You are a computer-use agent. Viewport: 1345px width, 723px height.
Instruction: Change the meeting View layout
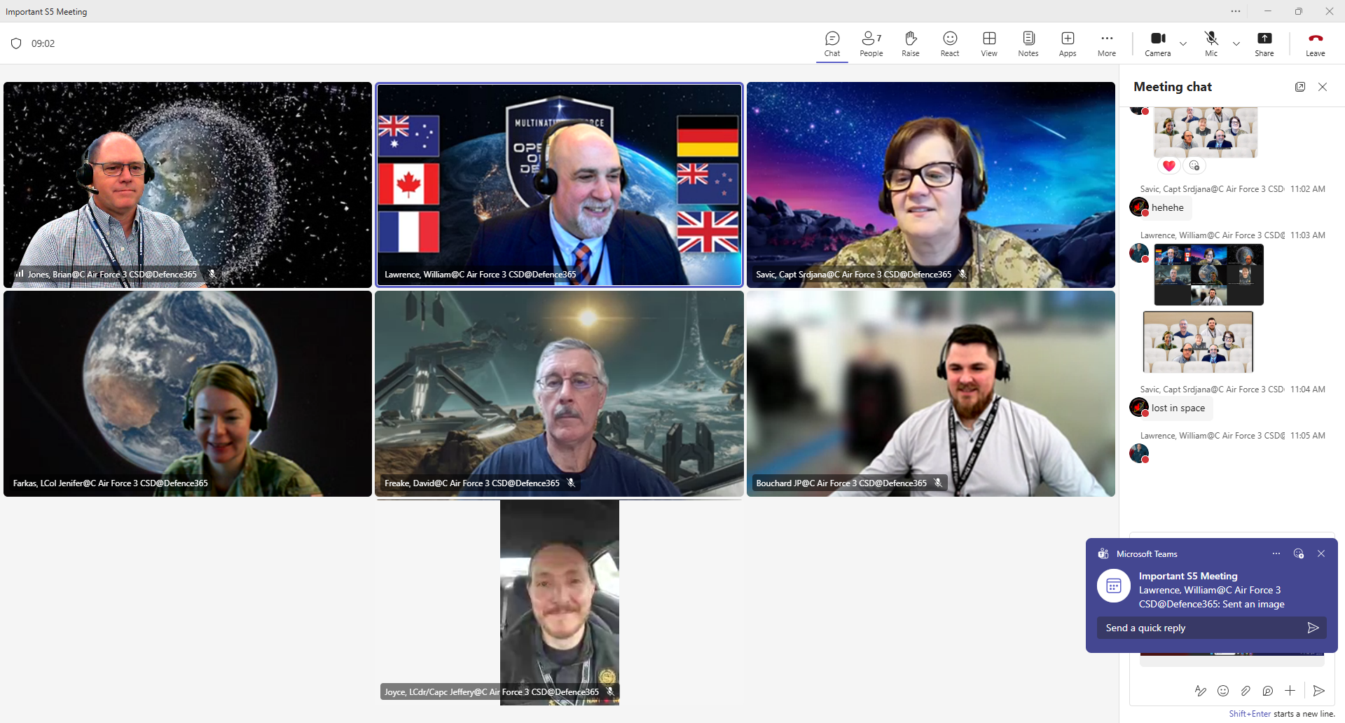(989, 43)
